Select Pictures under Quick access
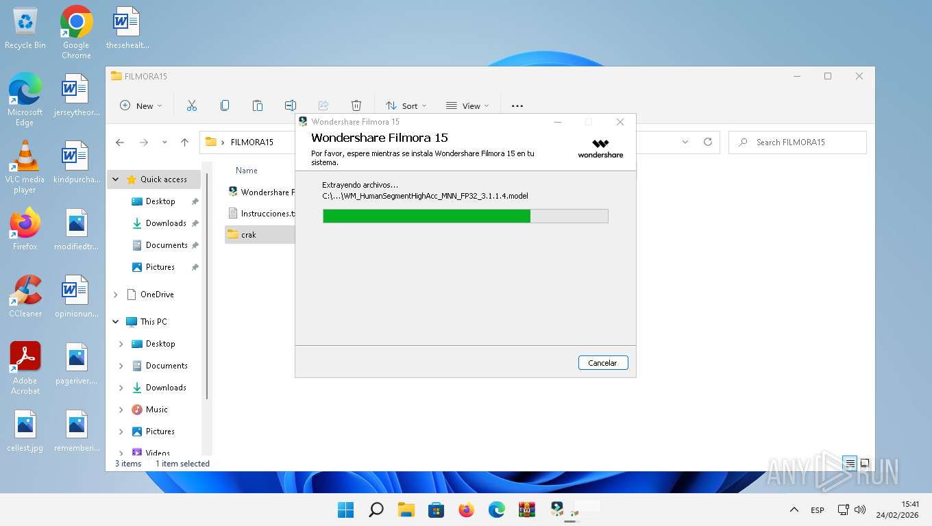Image resolution: width=932 pixels, height=526 pixels. 159,267
